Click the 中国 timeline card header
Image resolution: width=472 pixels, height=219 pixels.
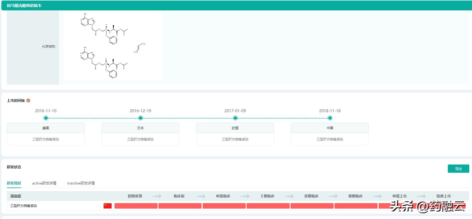point(330,128)
